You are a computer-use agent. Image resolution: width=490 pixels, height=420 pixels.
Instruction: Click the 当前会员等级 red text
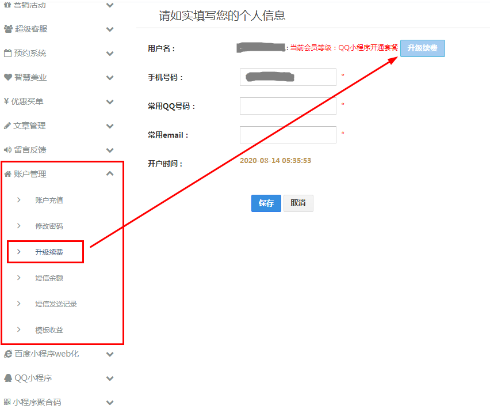344,48
